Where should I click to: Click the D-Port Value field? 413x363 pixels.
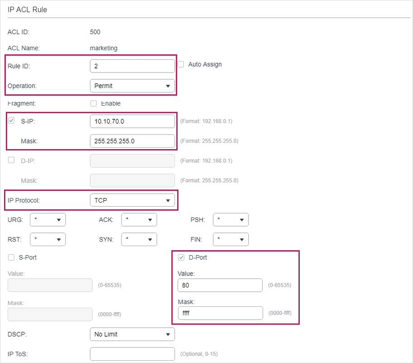pyautogui.click(x=220, y=285)
